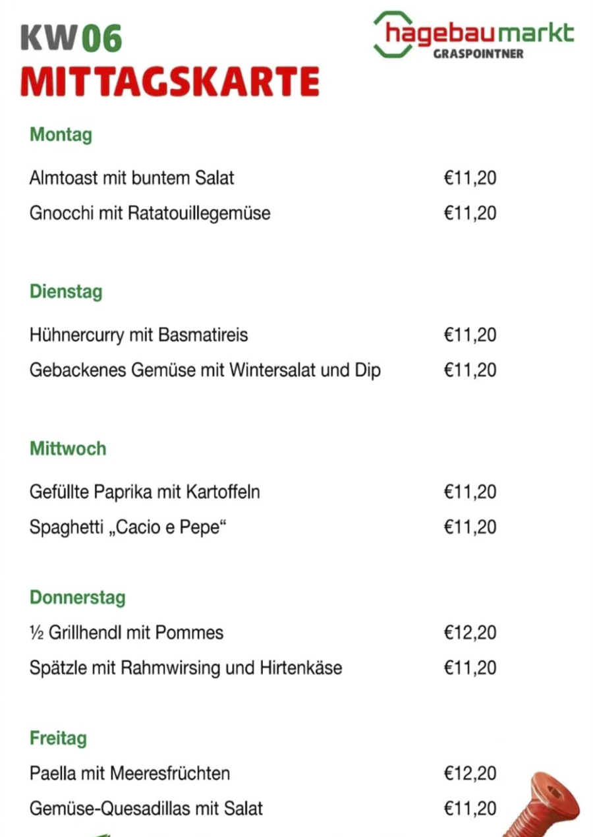Image resolution: width=593 pixels, height=837 pixels.
Task: Select the Montag day heading
Action: (61, 135)
